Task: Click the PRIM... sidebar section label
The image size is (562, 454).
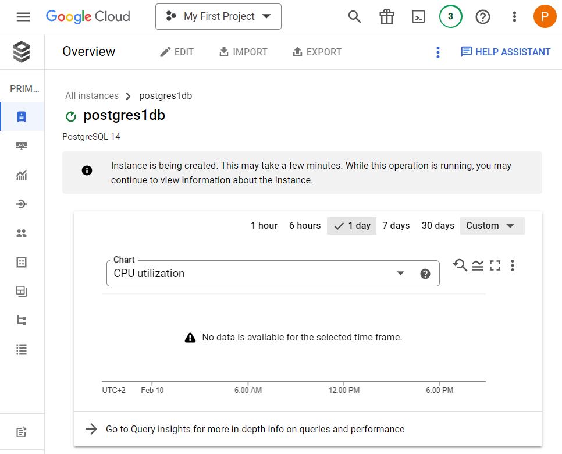Action: point(25,88)
